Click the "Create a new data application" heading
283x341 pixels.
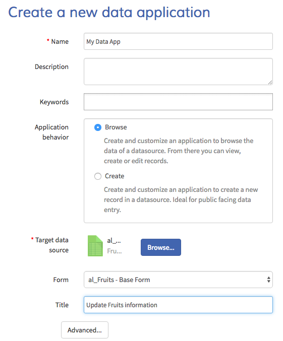pos(109,13)
